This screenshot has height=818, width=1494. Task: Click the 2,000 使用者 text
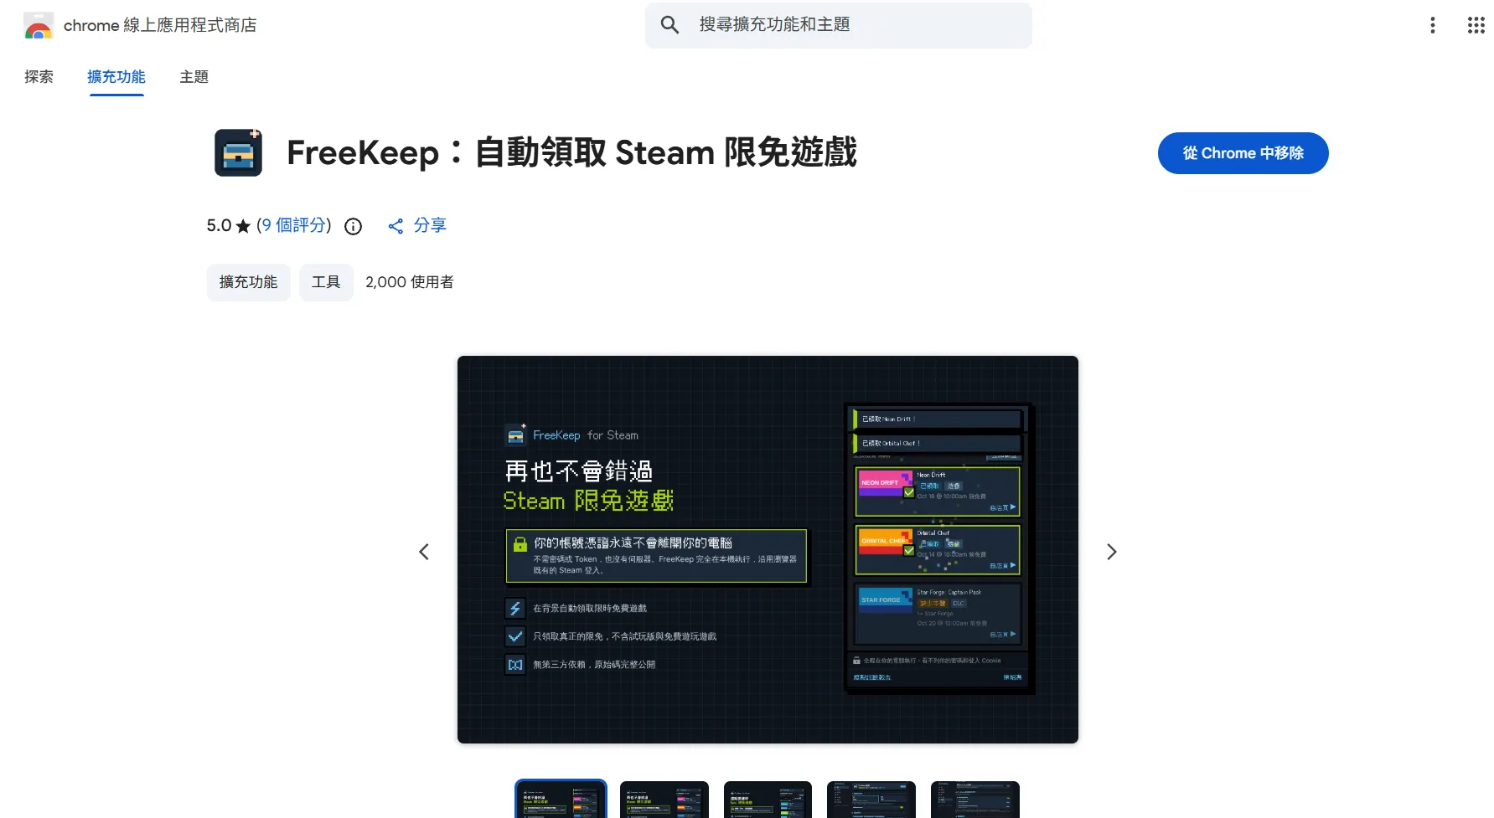coord(410,282)
